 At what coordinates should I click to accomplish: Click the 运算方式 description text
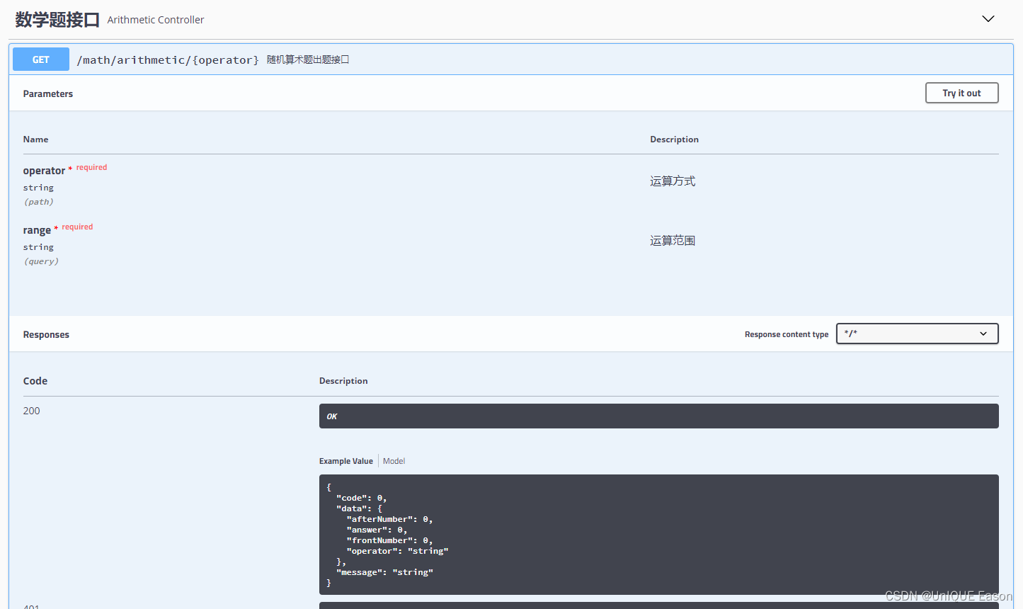pos(673,181)
